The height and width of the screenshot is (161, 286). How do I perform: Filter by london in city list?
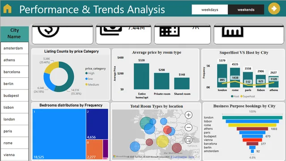click(x=15, y=119)
